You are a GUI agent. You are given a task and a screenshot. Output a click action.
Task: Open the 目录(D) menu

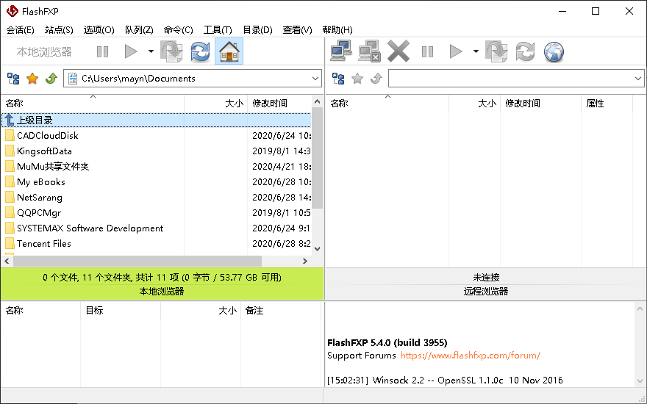[257, 30]
